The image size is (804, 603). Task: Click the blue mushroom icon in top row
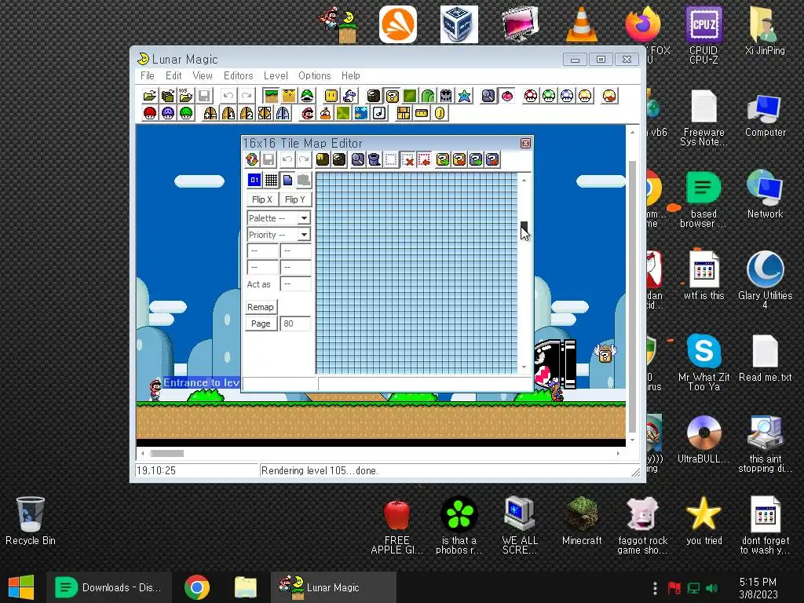[567, 96]
